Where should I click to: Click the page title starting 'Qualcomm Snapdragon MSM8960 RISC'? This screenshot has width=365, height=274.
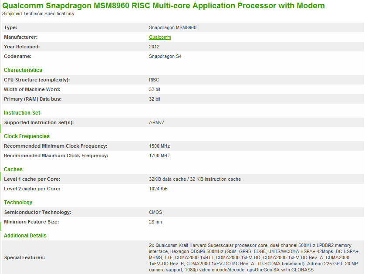[163, 6]
